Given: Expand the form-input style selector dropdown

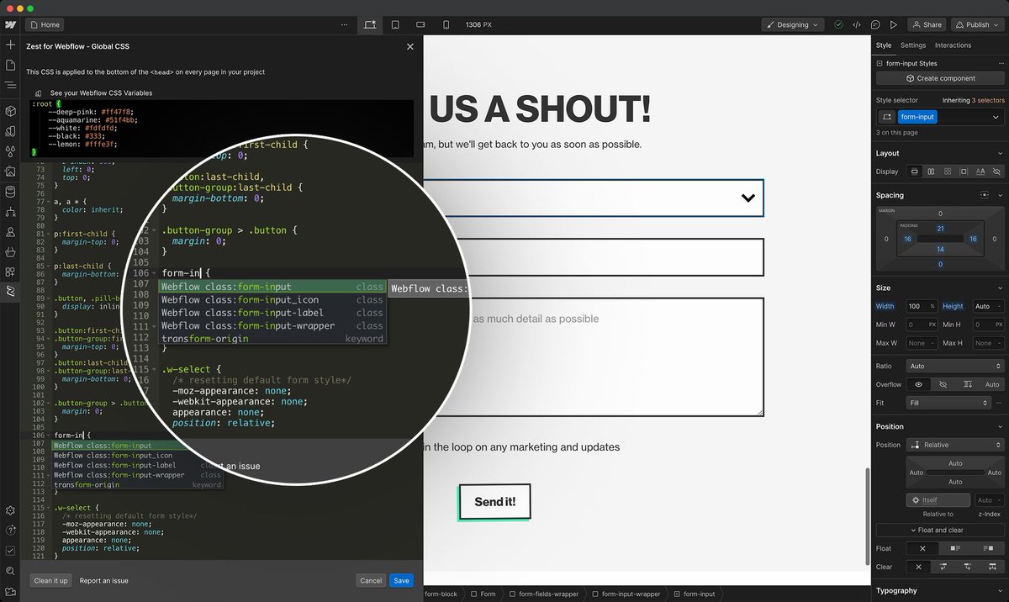Looking at the screenshot, I should (x=996, y=118).
